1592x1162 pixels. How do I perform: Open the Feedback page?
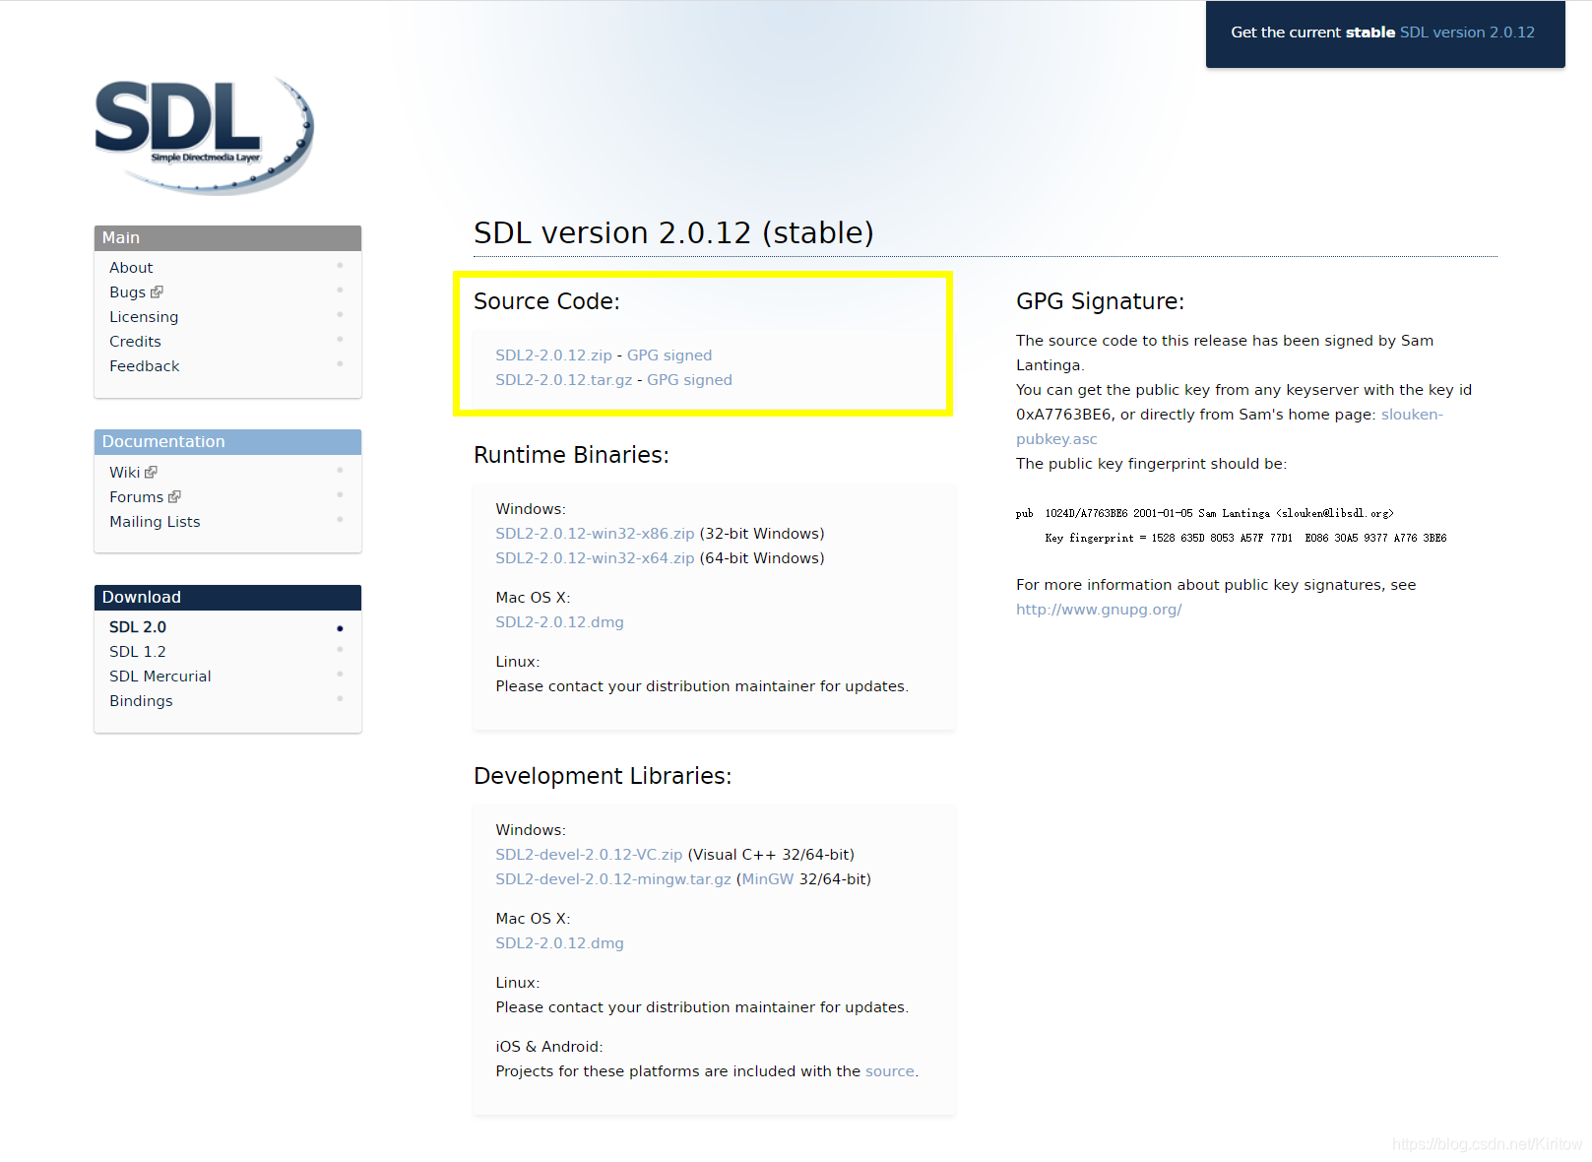coord(145,366)
